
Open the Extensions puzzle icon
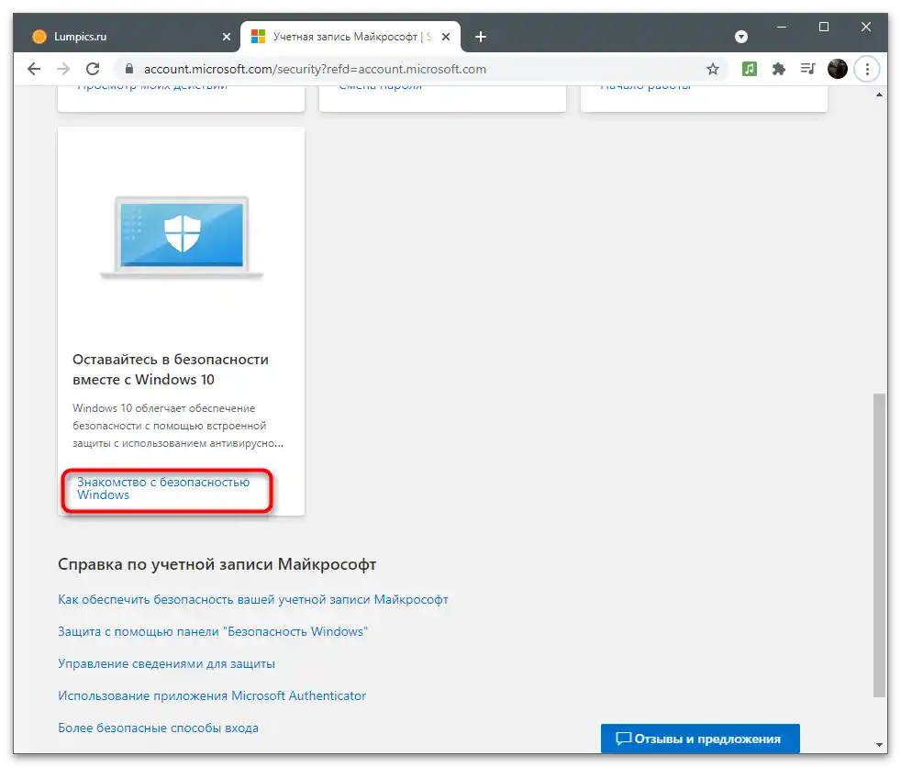pos(779,69)
